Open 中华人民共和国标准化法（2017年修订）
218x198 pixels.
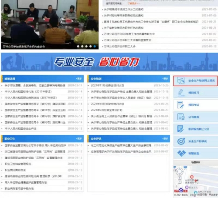click(28, 91)
